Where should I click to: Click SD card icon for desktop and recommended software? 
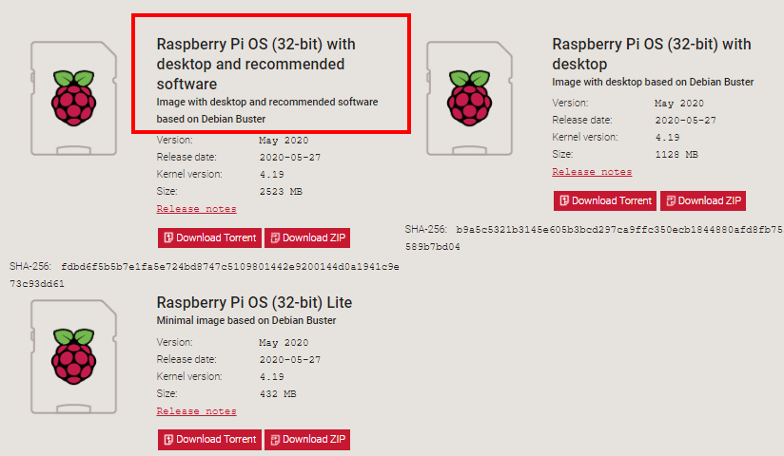(x=73, y=99)
